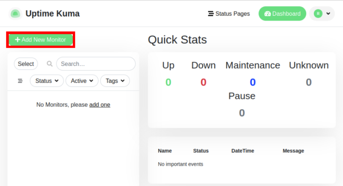Viewport: 343px width, 186px height.
Task: Click the Status column header in events table
Action: (201, 151)
